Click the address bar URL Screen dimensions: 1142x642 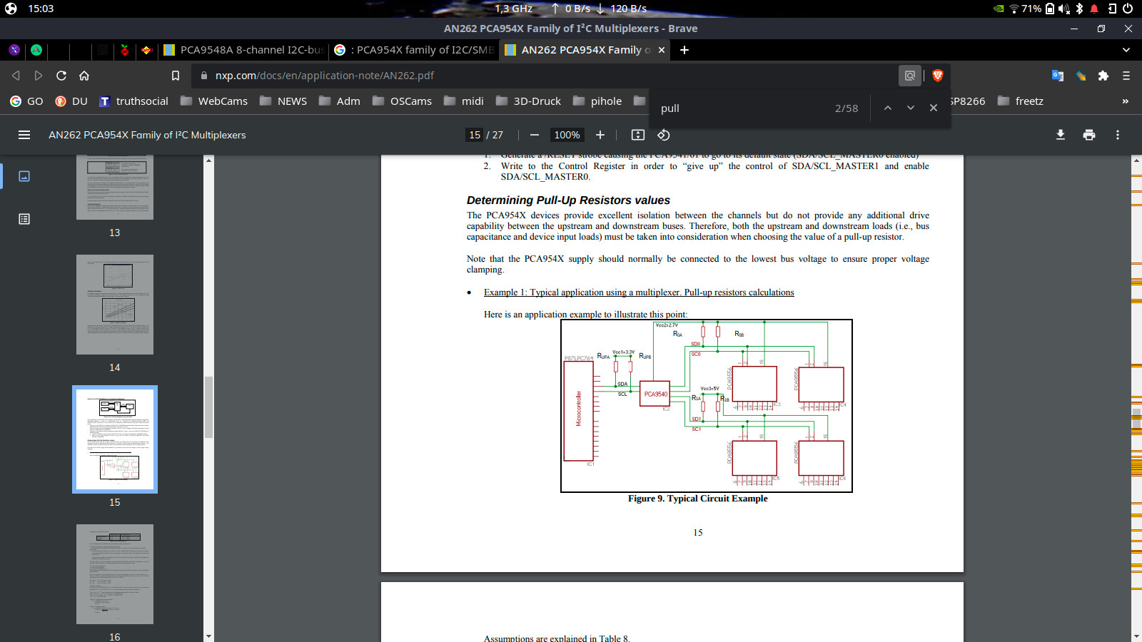pos(325,76)
